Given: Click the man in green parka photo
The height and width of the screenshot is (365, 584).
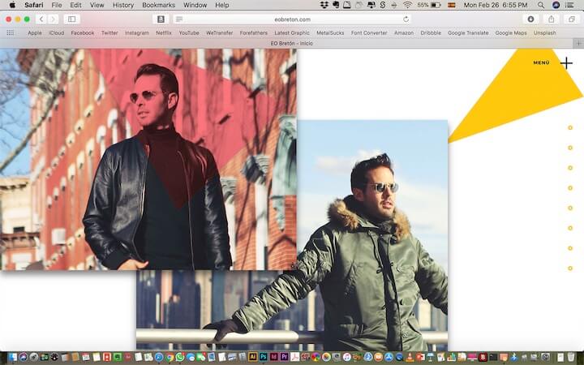Looking at the screenshot, I should (365, 243).
